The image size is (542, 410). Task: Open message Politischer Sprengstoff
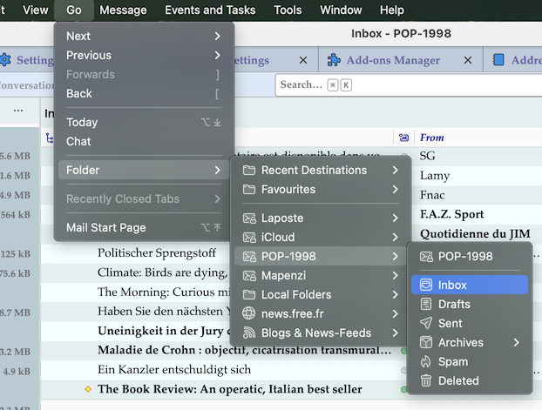click(x=157, y=252)
